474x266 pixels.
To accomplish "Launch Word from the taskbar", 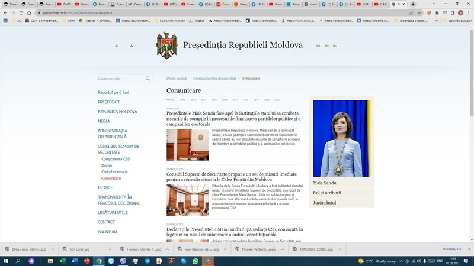I will 75,261.
